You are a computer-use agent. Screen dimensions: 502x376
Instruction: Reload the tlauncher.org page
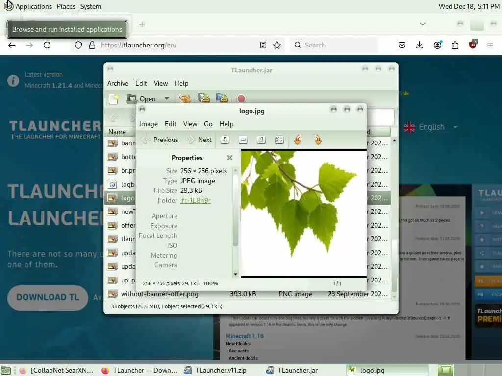point(47,45)
